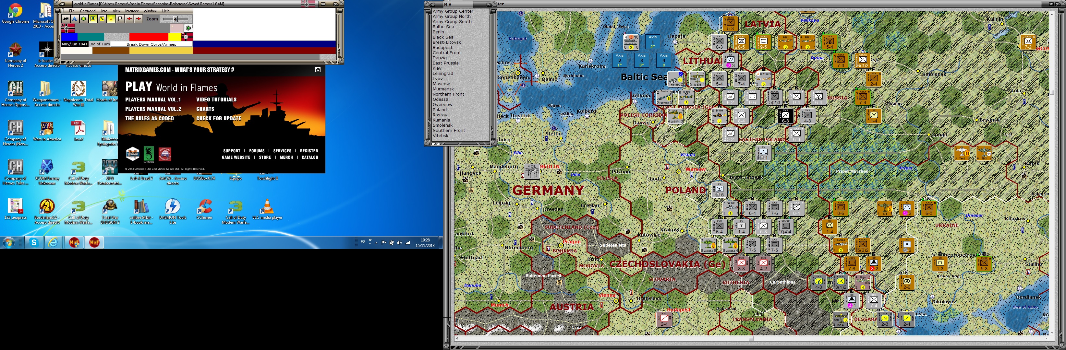Screen dimensions: 1066x350
Task: Click the train/rail toolbar icon
Action: point(66,18)
